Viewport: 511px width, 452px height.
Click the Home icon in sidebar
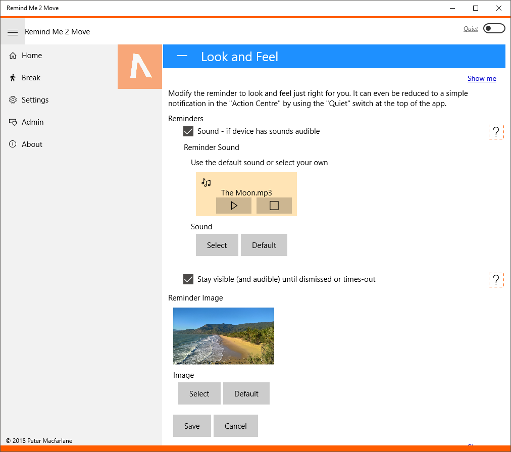[13, 56]
